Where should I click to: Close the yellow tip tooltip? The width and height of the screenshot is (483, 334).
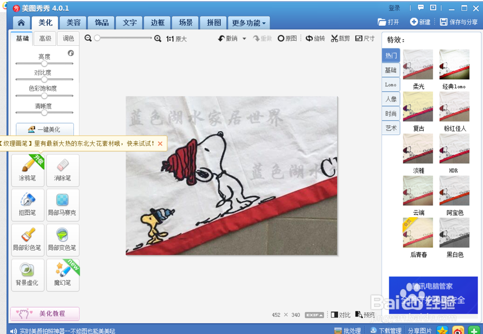(x=160, y=143)
